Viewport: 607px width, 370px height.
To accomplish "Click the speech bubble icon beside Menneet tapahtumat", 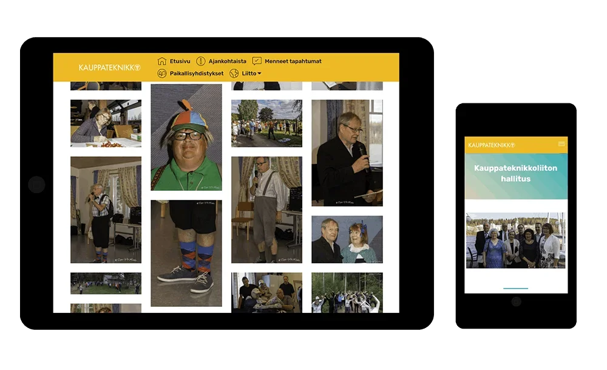I will pos(257,61).
